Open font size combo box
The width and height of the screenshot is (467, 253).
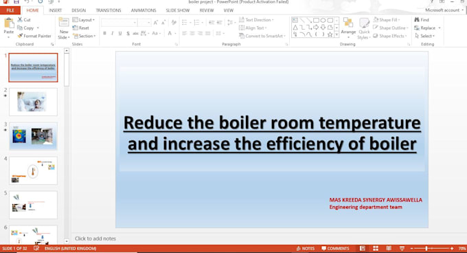pos(145,23)
